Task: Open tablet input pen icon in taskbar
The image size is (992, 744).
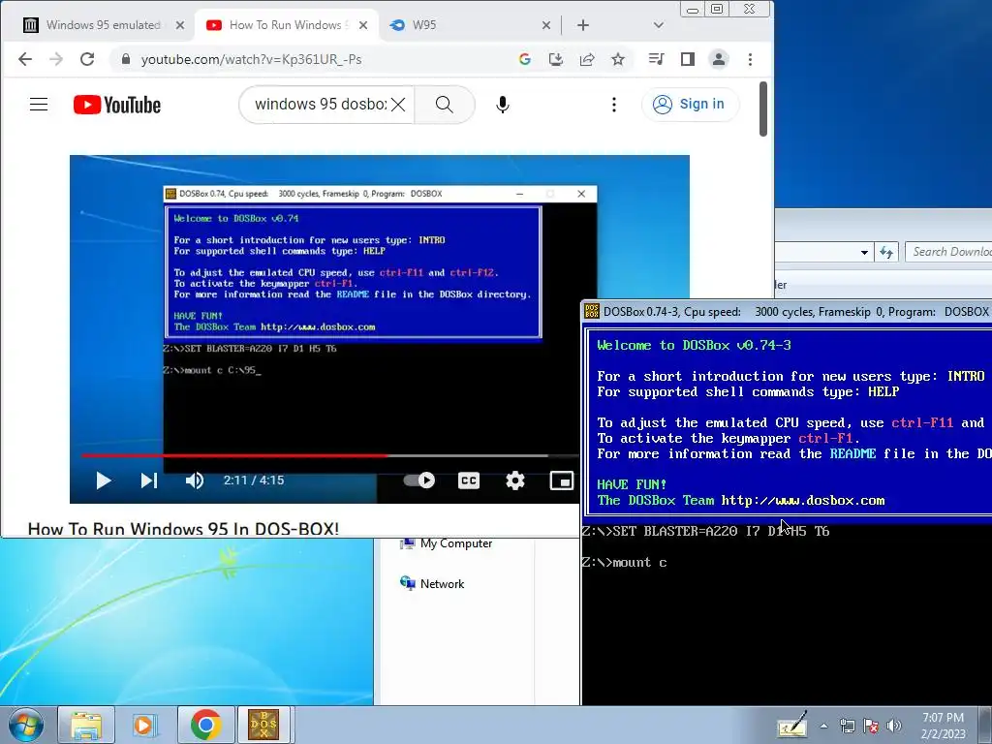Action: click(x=792, y=724)
